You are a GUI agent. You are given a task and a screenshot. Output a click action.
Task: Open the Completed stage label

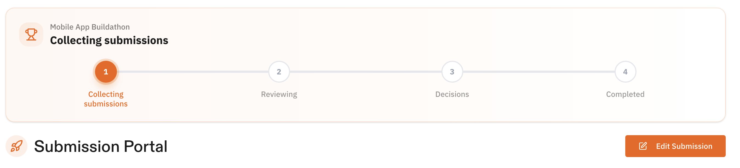click(x=625, y=94)
